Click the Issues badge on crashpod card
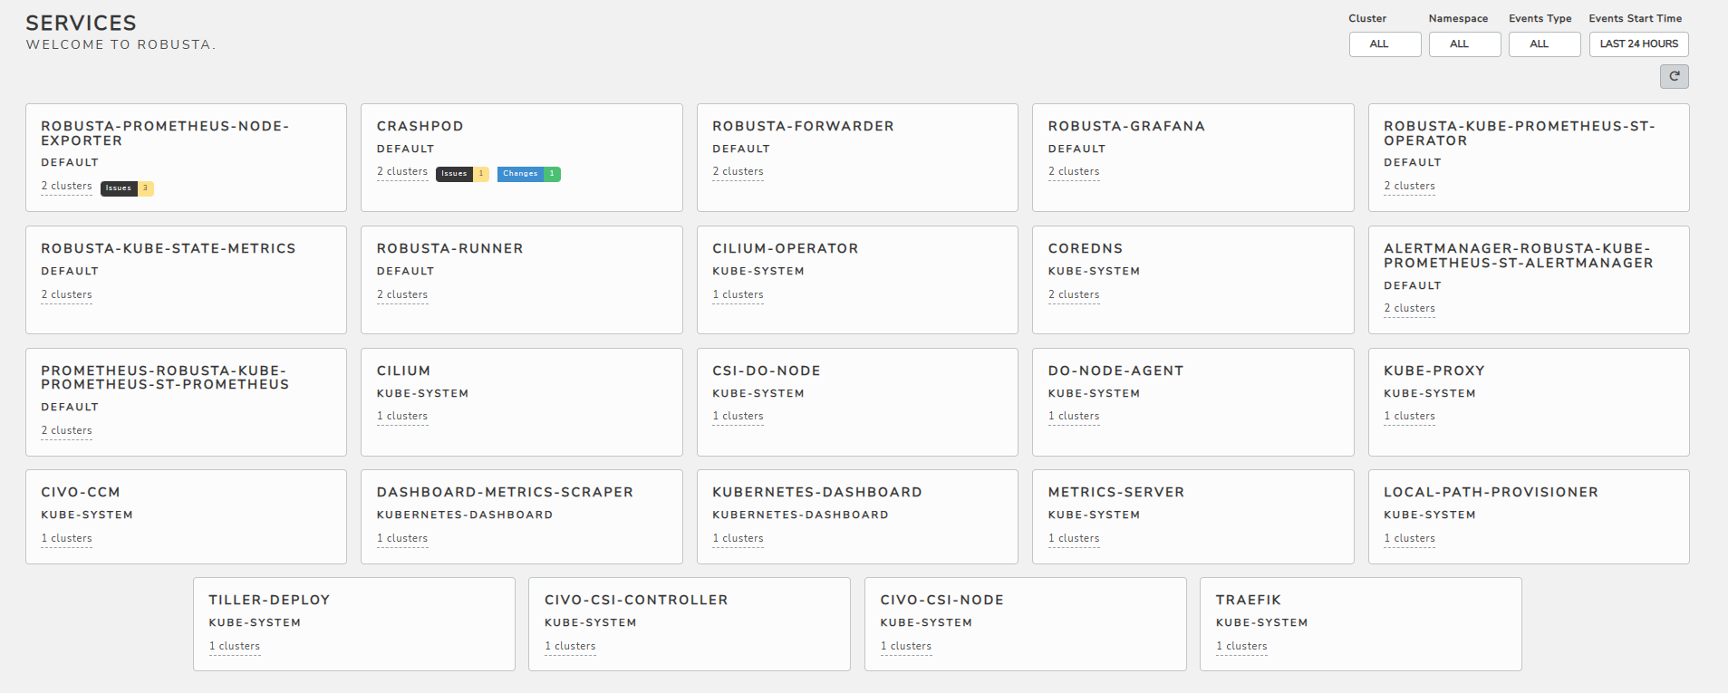 point(461,174)
